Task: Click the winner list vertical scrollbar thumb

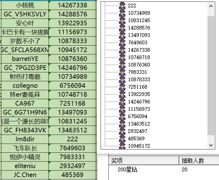Action: (211, 76)
